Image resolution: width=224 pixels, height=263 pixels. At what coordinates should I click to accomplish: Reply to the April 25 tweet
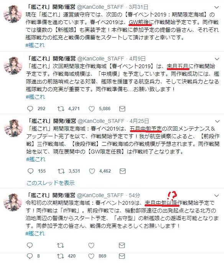(x=30, y=171)
